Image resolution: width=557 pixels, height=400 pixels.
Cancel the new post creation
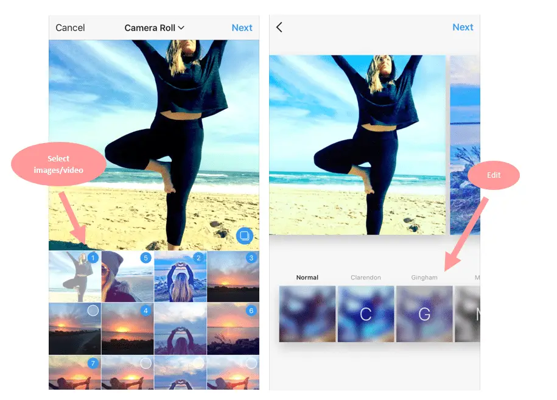[70, 28]
